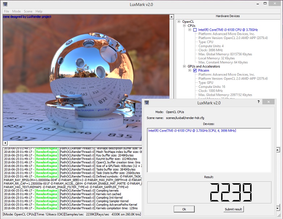The height and width of the screenshot is (219, 283).
Task: Select the GPUs and Accelerators tree item
Action: pyautogui.click(x=204, y=66)
